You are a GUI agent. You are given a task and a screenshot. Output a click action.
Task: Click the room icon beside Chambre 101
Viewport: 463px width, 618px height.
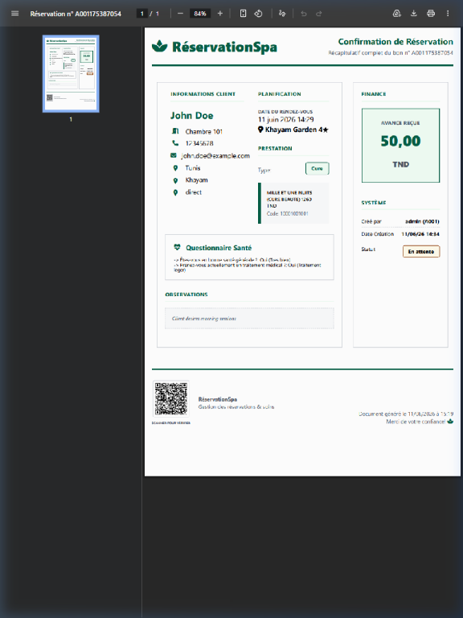click(x=175, y=131)
